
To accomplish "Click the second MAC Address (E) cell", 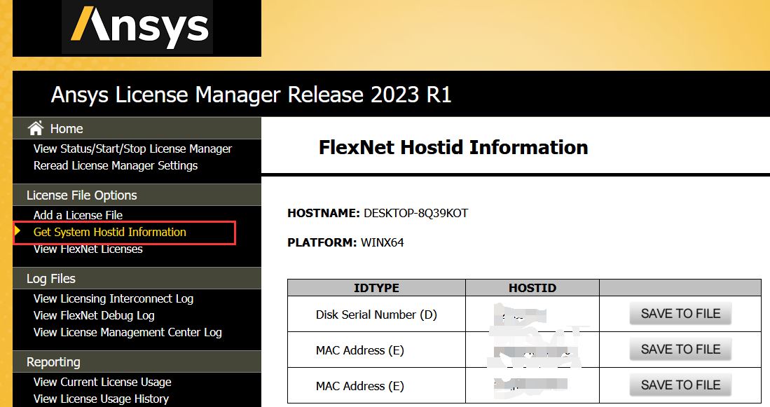I will [x=376, y=386].
